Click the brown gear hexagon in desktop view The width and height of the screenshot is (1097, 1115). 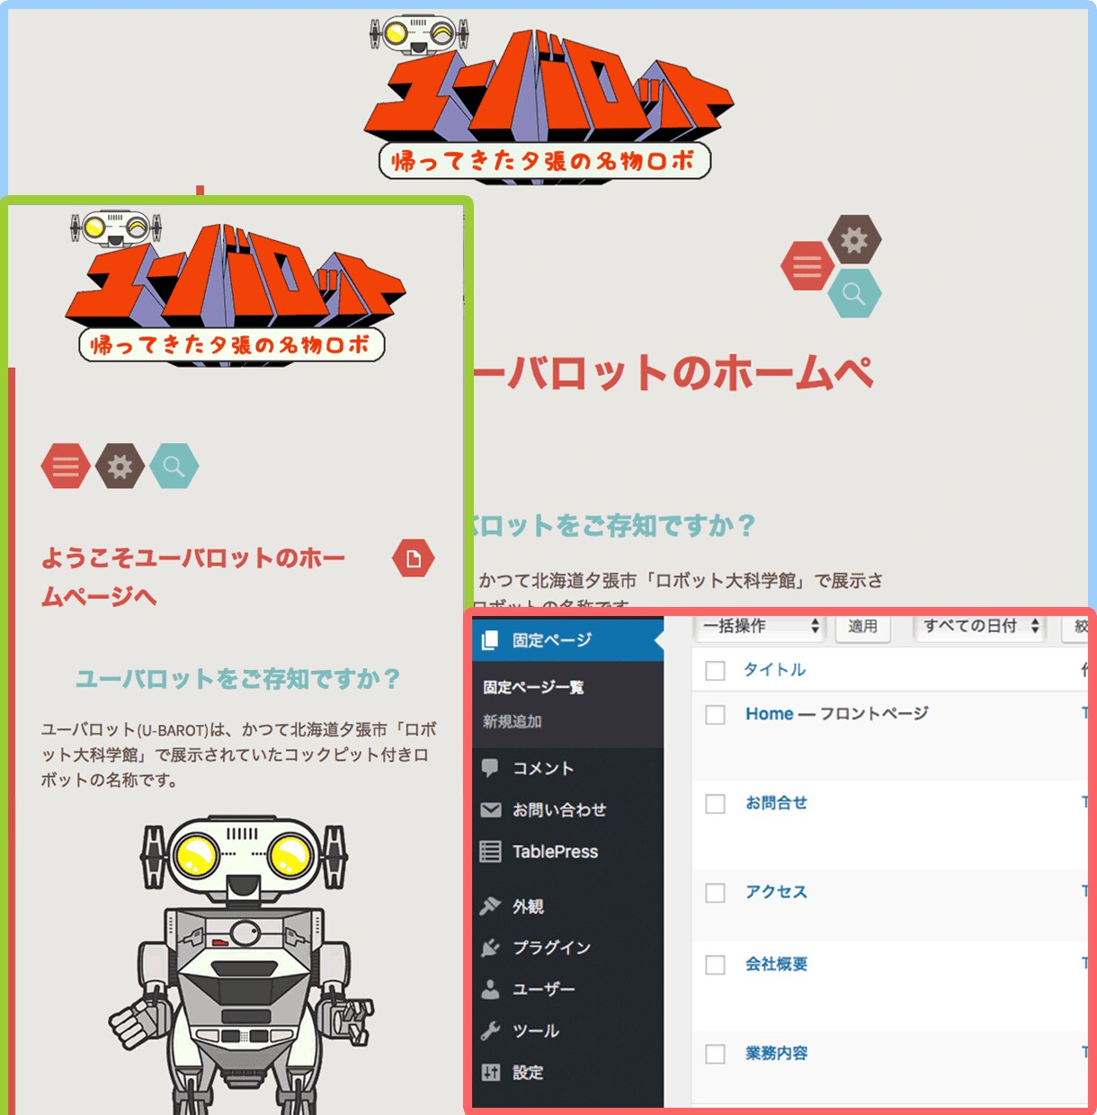coord(854,239)
